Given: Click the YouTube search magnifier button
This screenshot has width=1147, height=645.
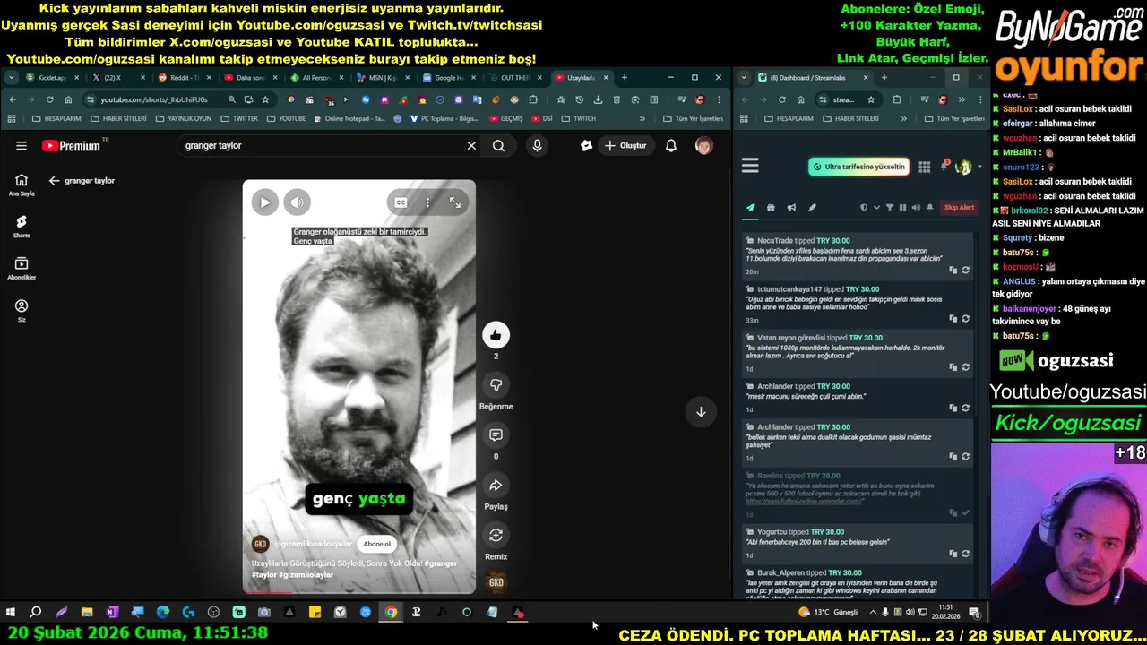Looking at the screenshot, I should point(498,145).
